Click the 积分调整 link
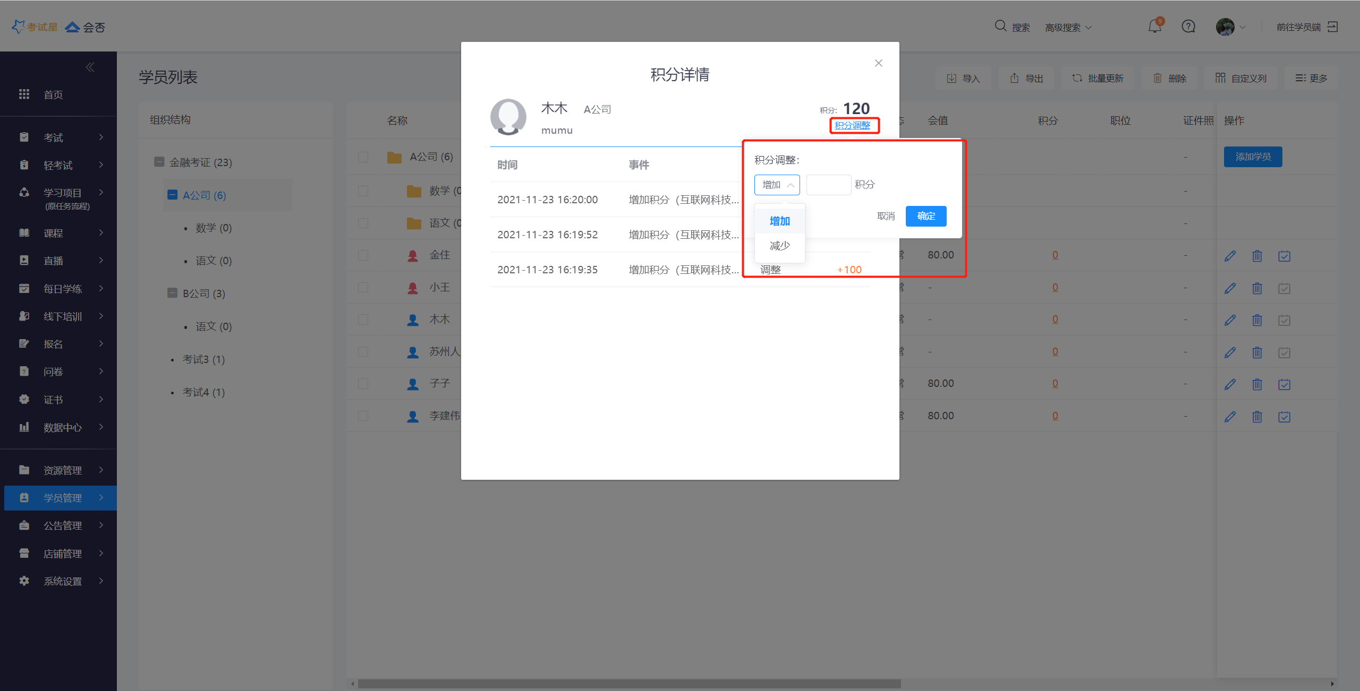Screen dimensions: 1360x691 tap(852, 125)
